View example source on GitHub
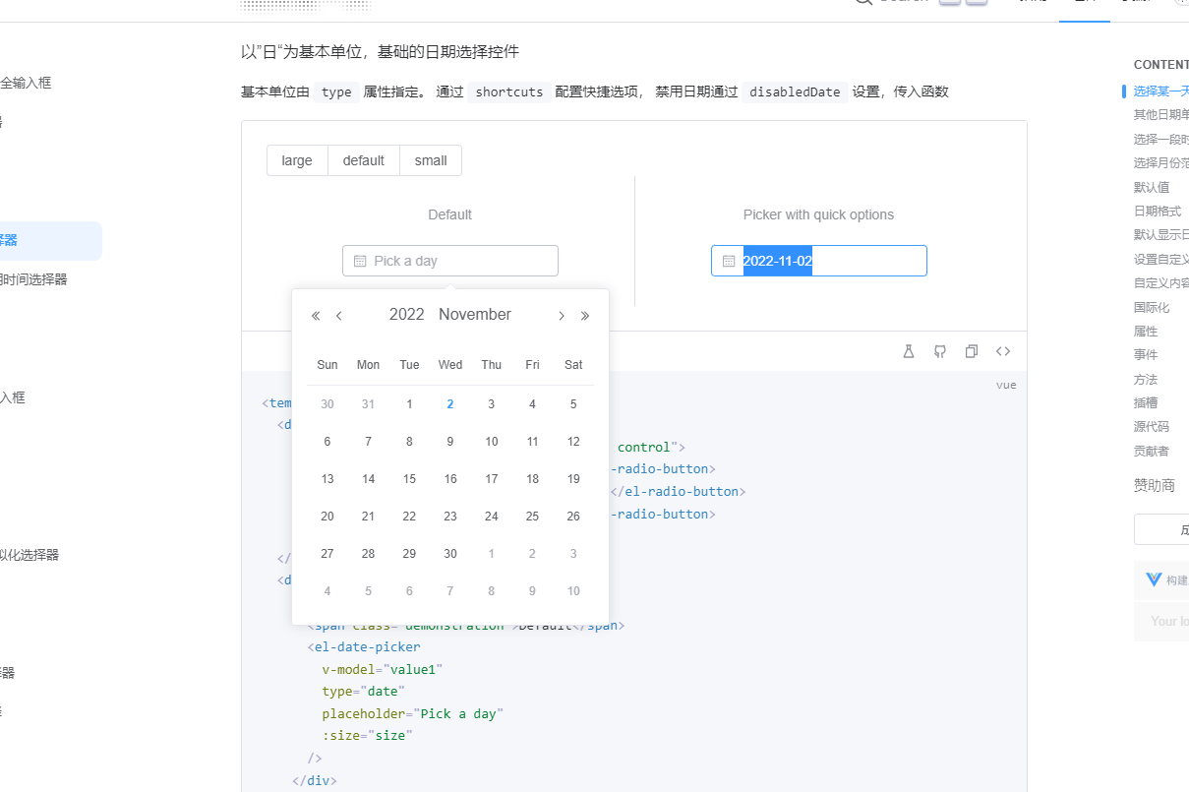This screenshot has width=1189, height=792. coord(939,350)
